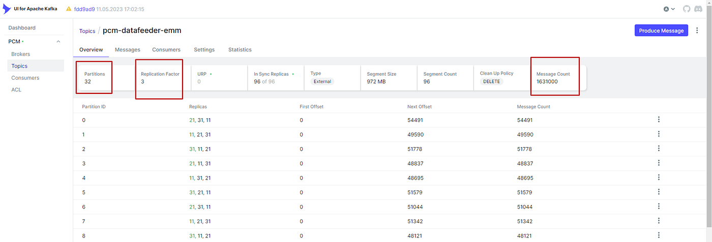
Task: Open the kebab menu for partition 7 row
Action: click(x=659, y=221)
